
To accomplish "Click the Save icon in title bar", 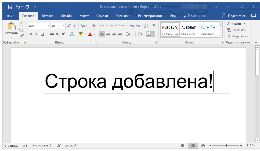I will click(x=10, y=7).
